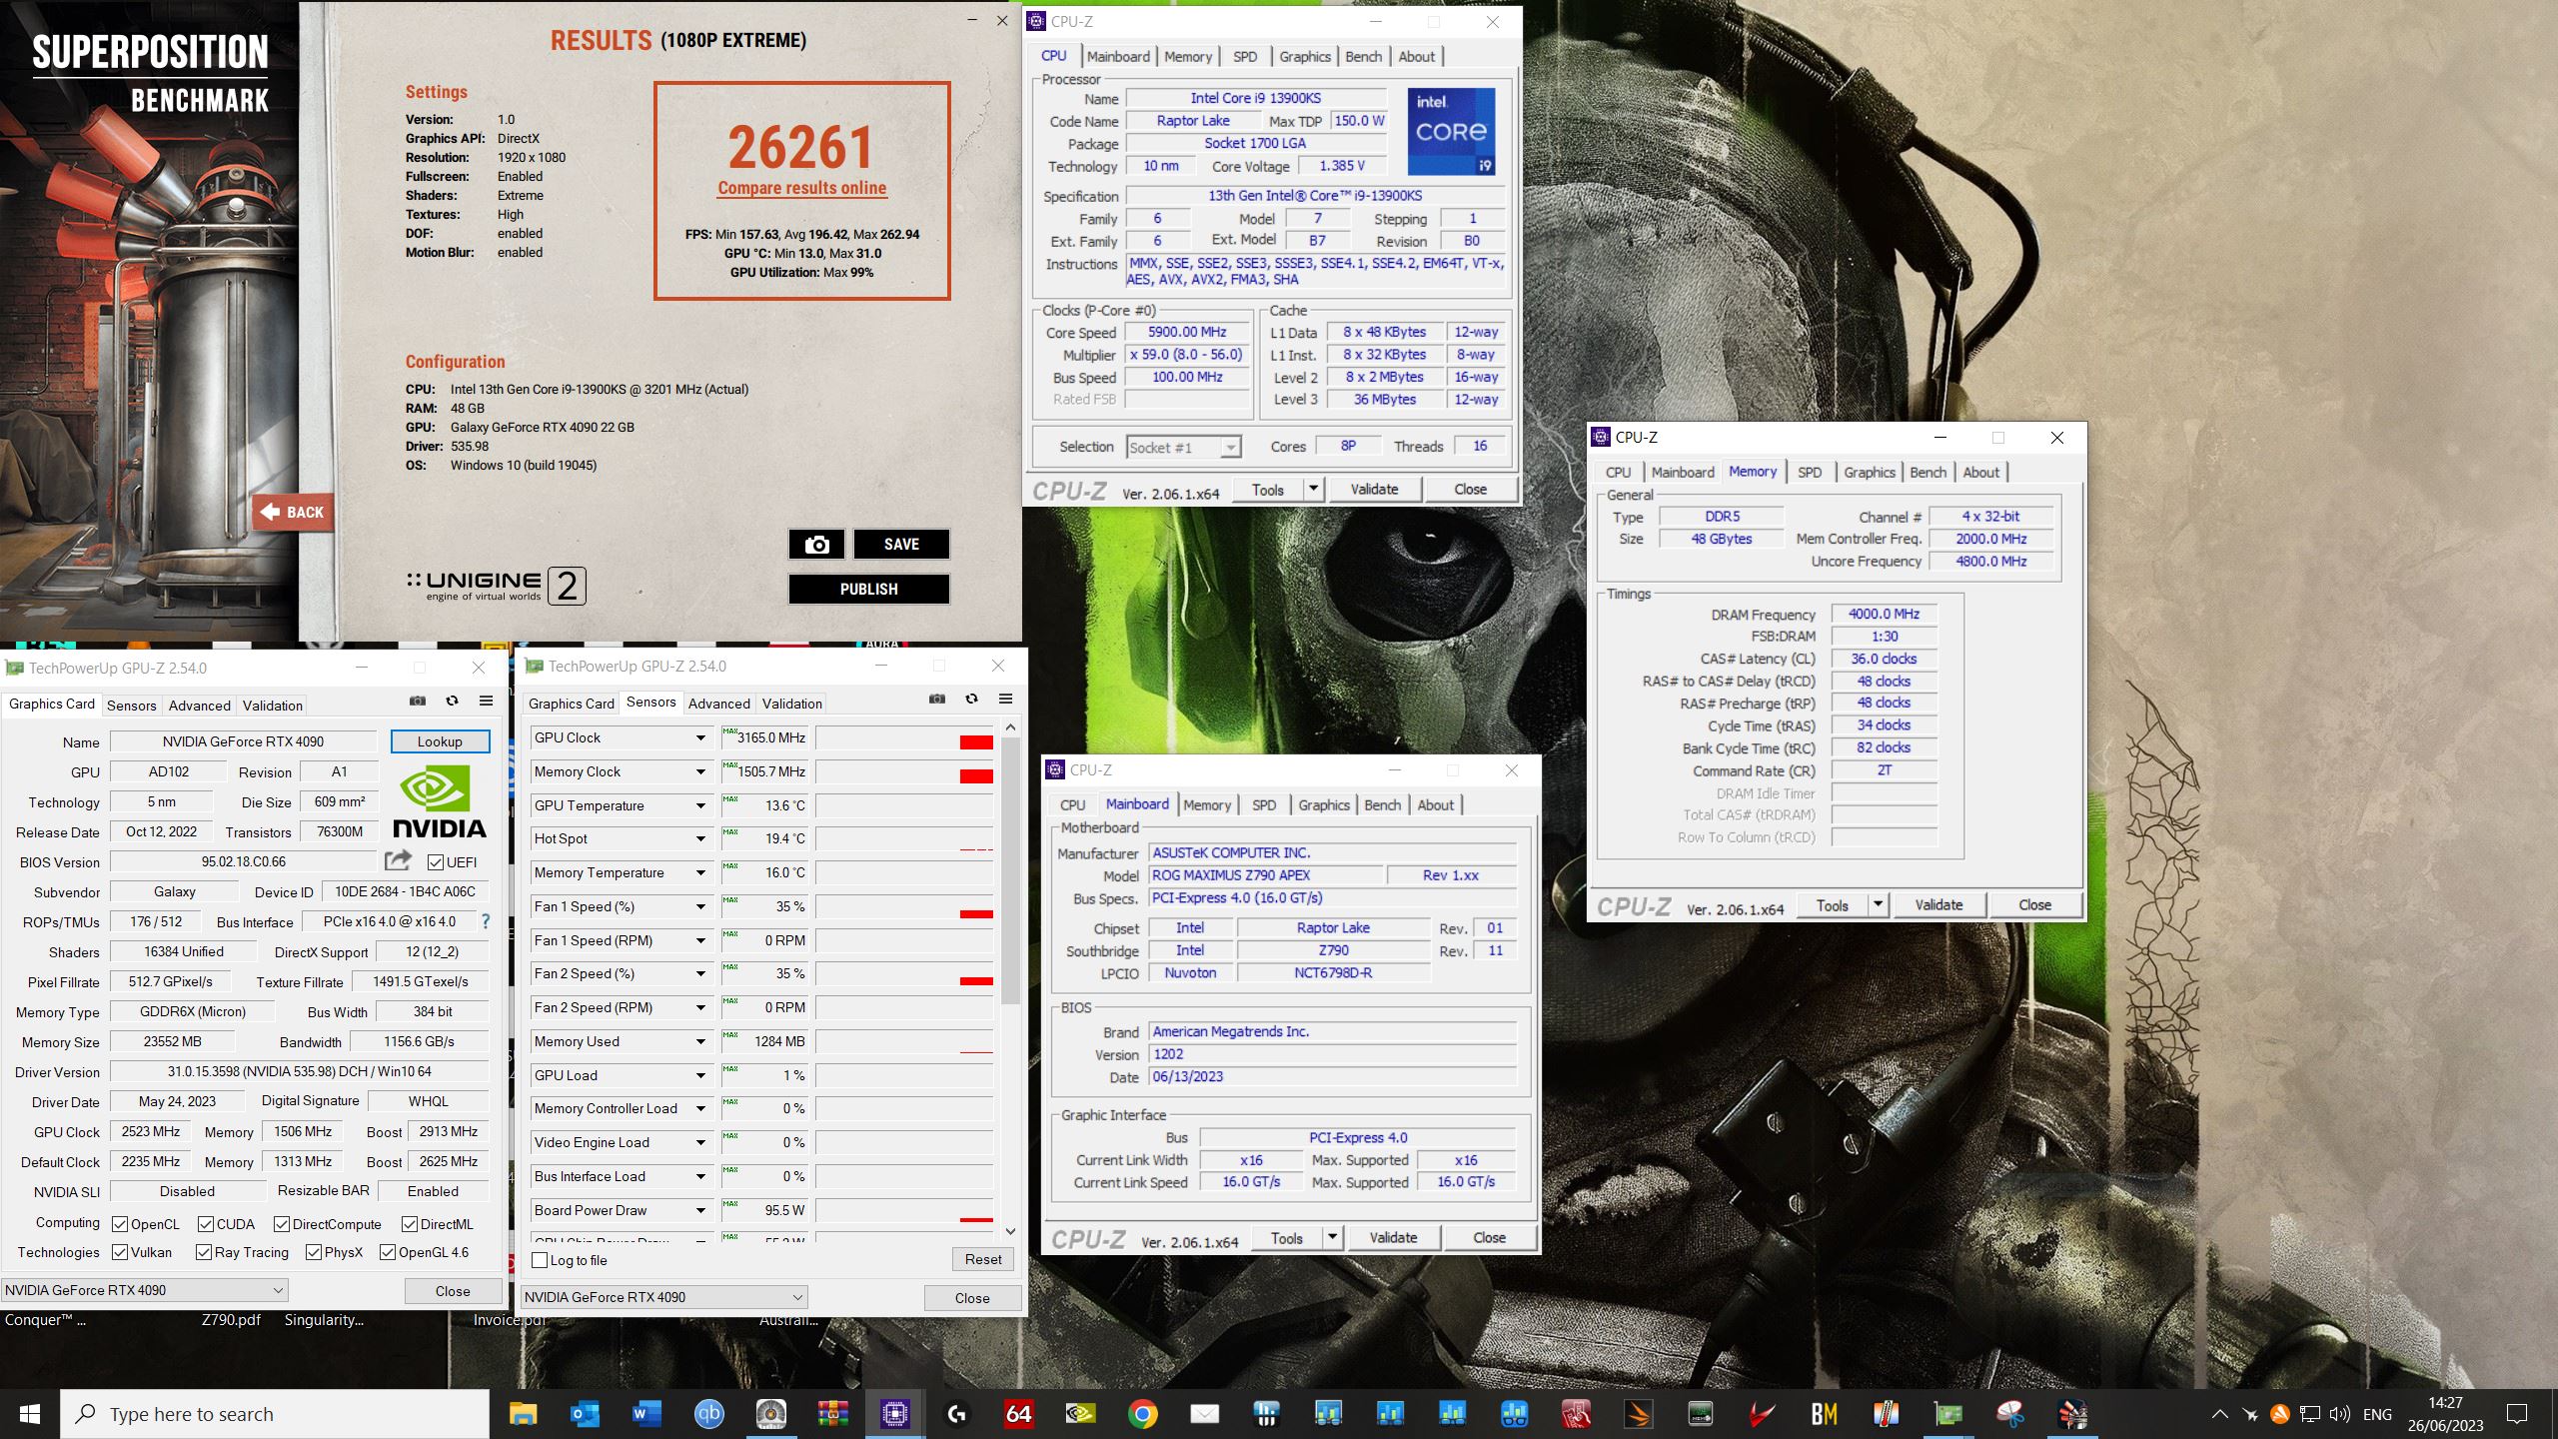Open Mail app from taskbar
2558x1439 pixels.
click(1204, 1414)
